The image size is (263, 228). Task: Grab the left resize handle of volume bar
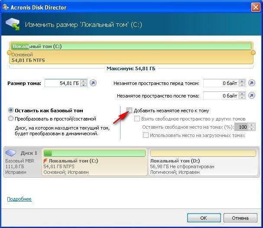pos(9,53)
